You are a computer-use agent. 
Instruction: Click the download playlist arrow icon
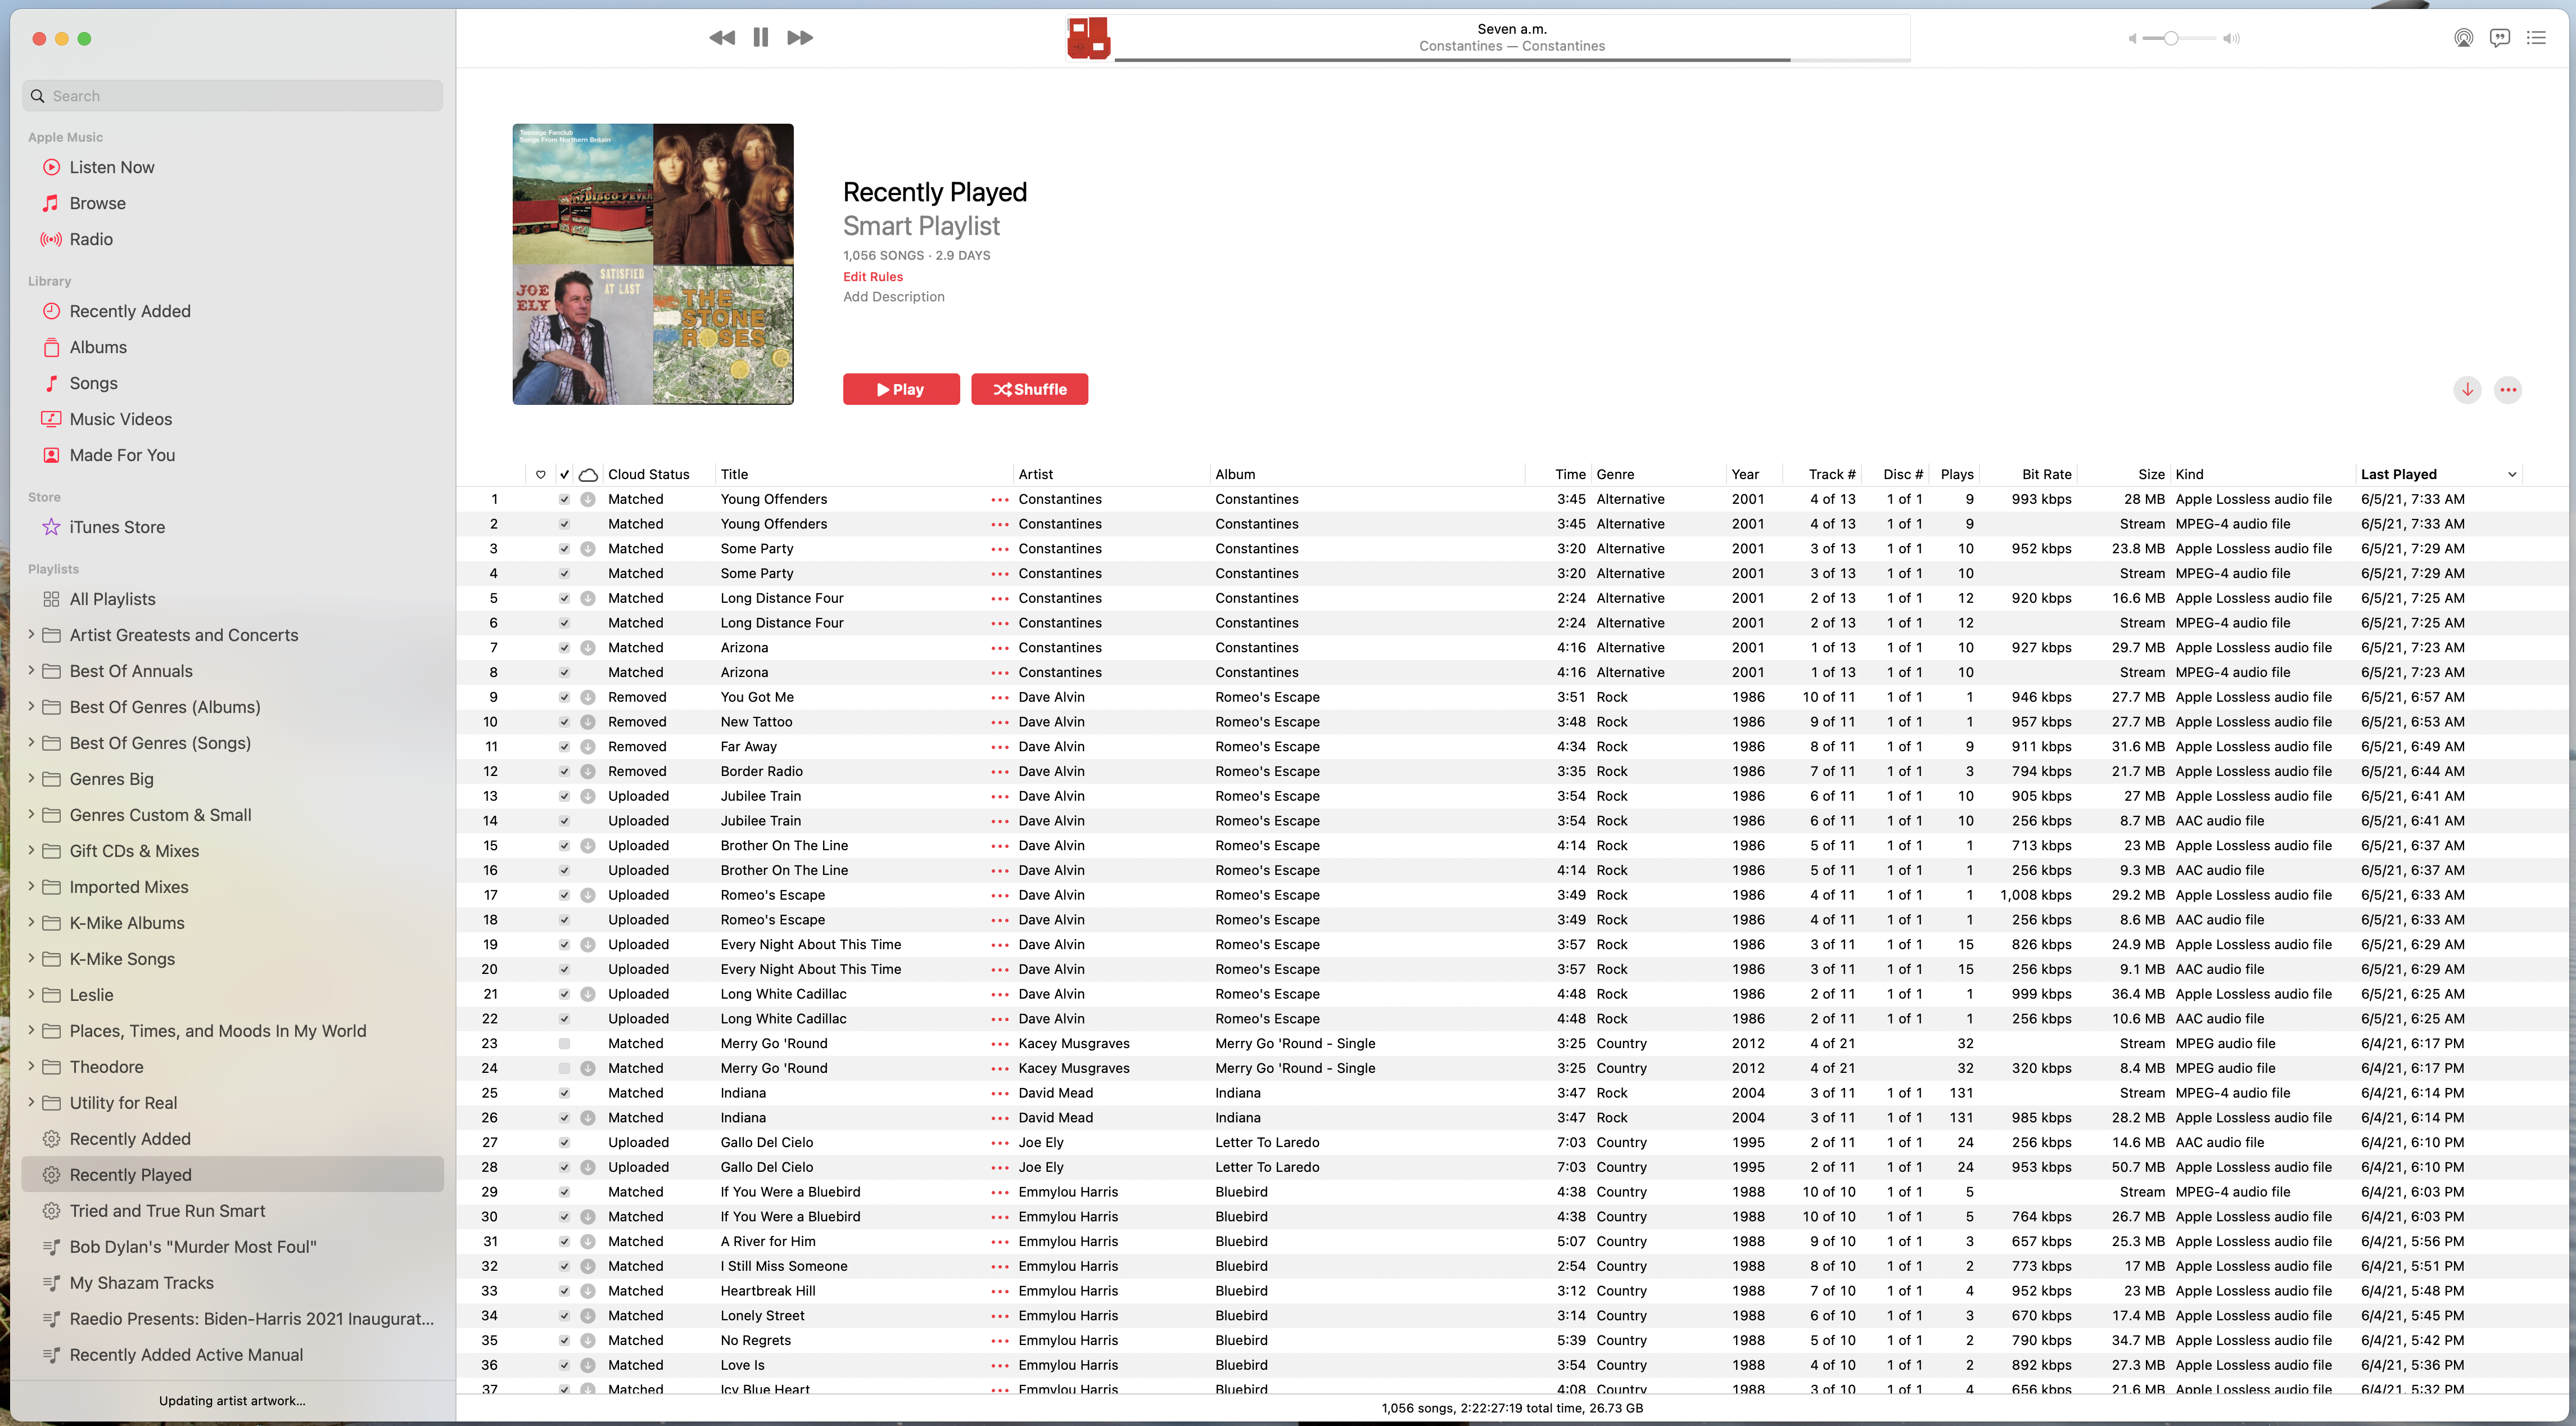coord(2467,390)
